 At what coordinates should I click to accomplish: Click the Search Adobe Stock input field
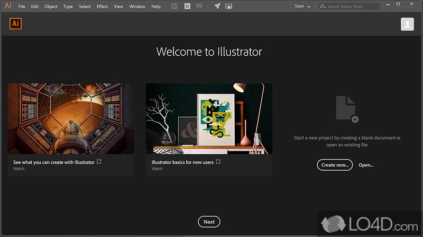click(x=349, y=6)
